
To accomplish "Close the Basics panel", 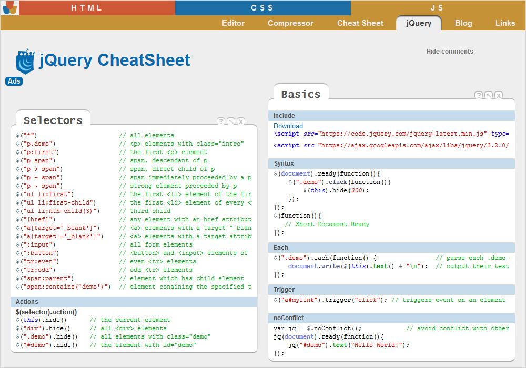I will [x=499, y=95].
